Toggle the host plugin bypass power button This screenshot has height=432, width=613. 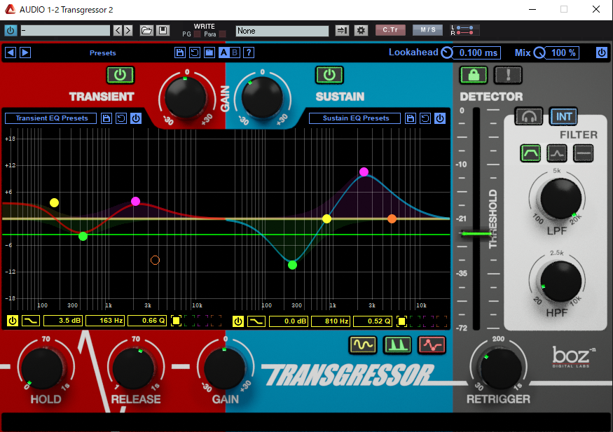(x=11, y=30)
